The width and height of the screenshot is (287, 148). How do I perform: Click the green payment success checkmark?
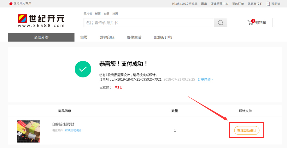click(x=83, y=69)
